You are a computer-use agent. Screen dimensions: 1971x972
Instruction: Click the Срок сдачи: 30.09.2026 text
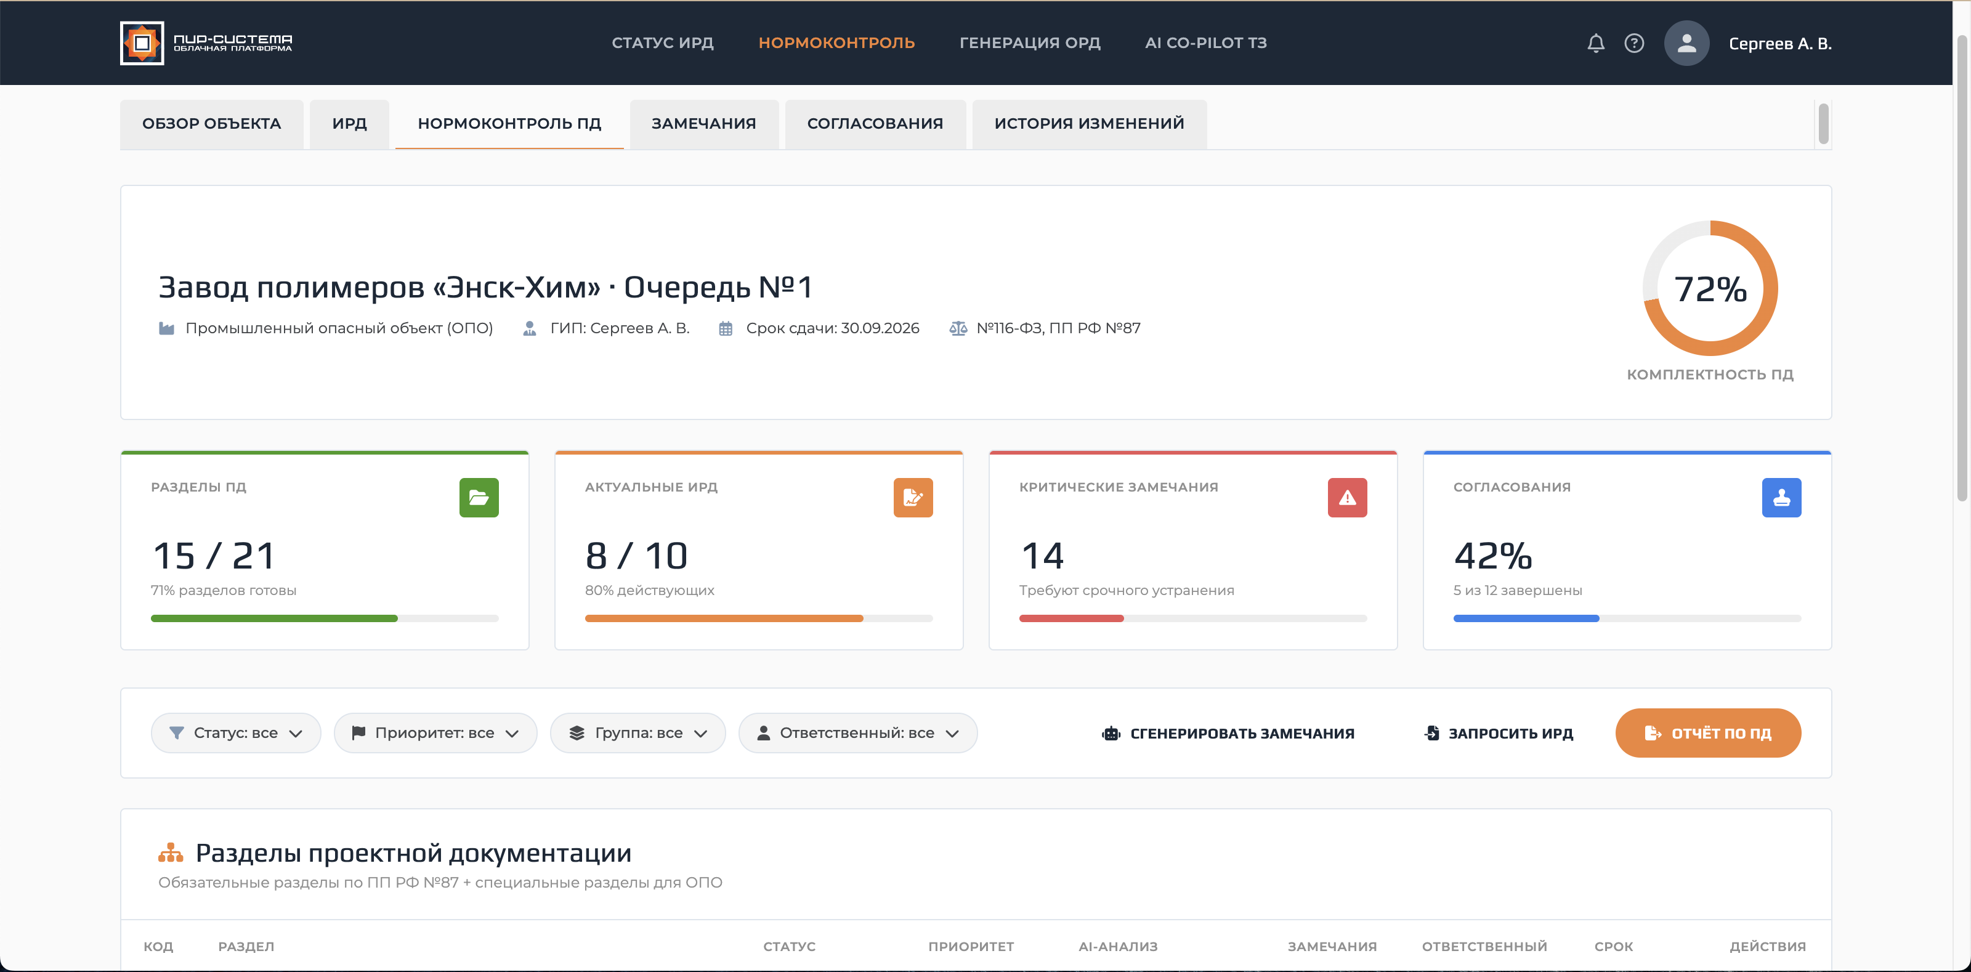(833, 328)
